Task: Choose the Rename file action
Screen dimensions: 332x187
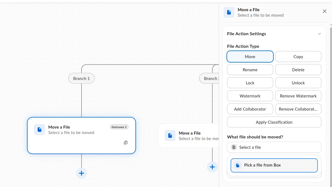Action: [250, 70]
